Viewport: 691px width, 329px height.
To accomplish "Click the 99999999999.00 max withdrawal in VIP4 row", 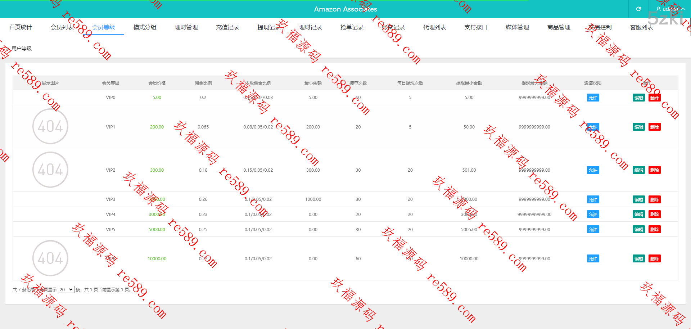I will (534, 214).
